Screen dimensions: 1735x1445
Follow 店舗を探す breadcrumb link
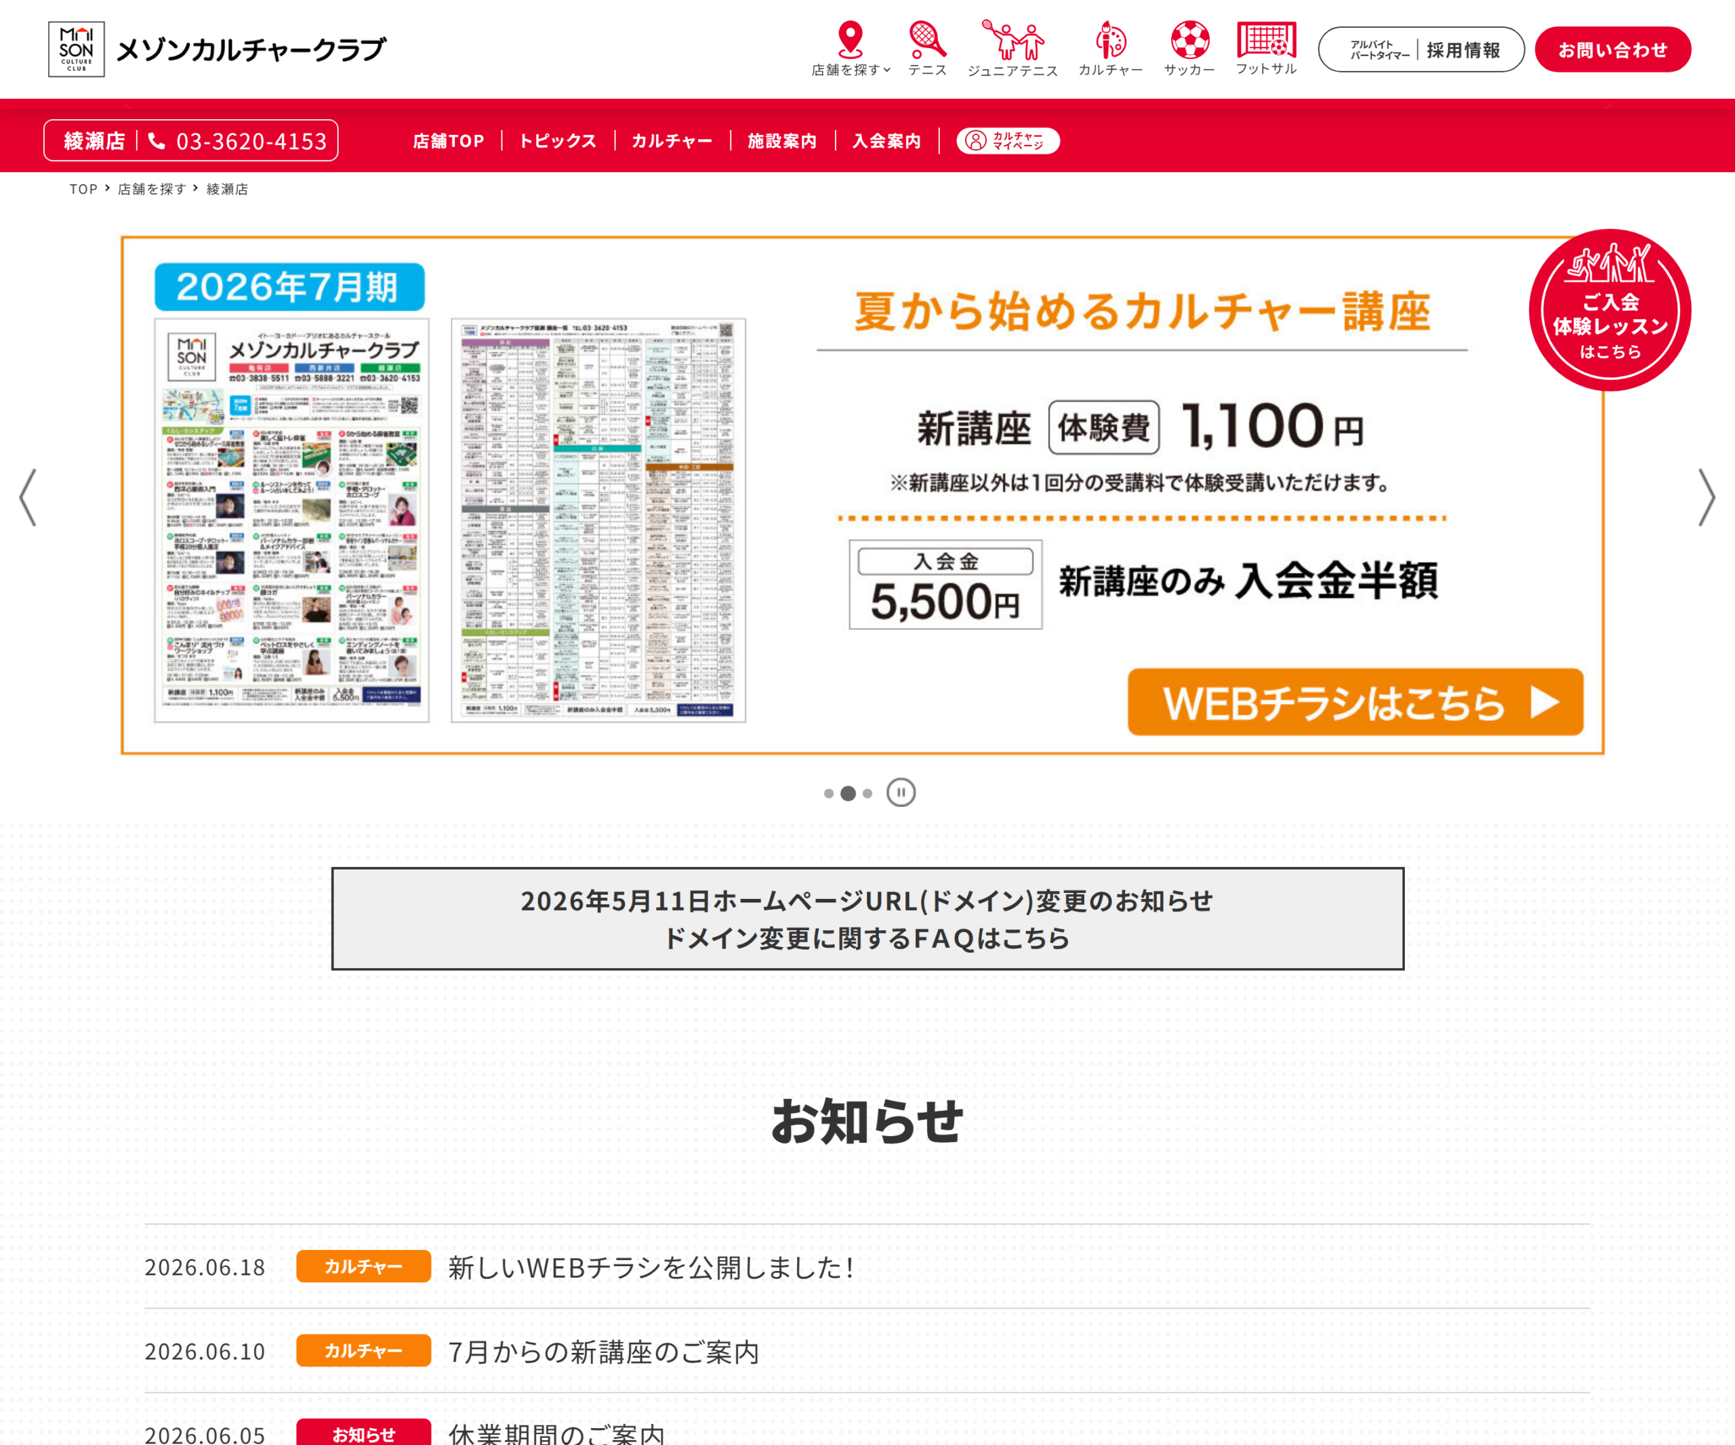[x=152, y=189]
